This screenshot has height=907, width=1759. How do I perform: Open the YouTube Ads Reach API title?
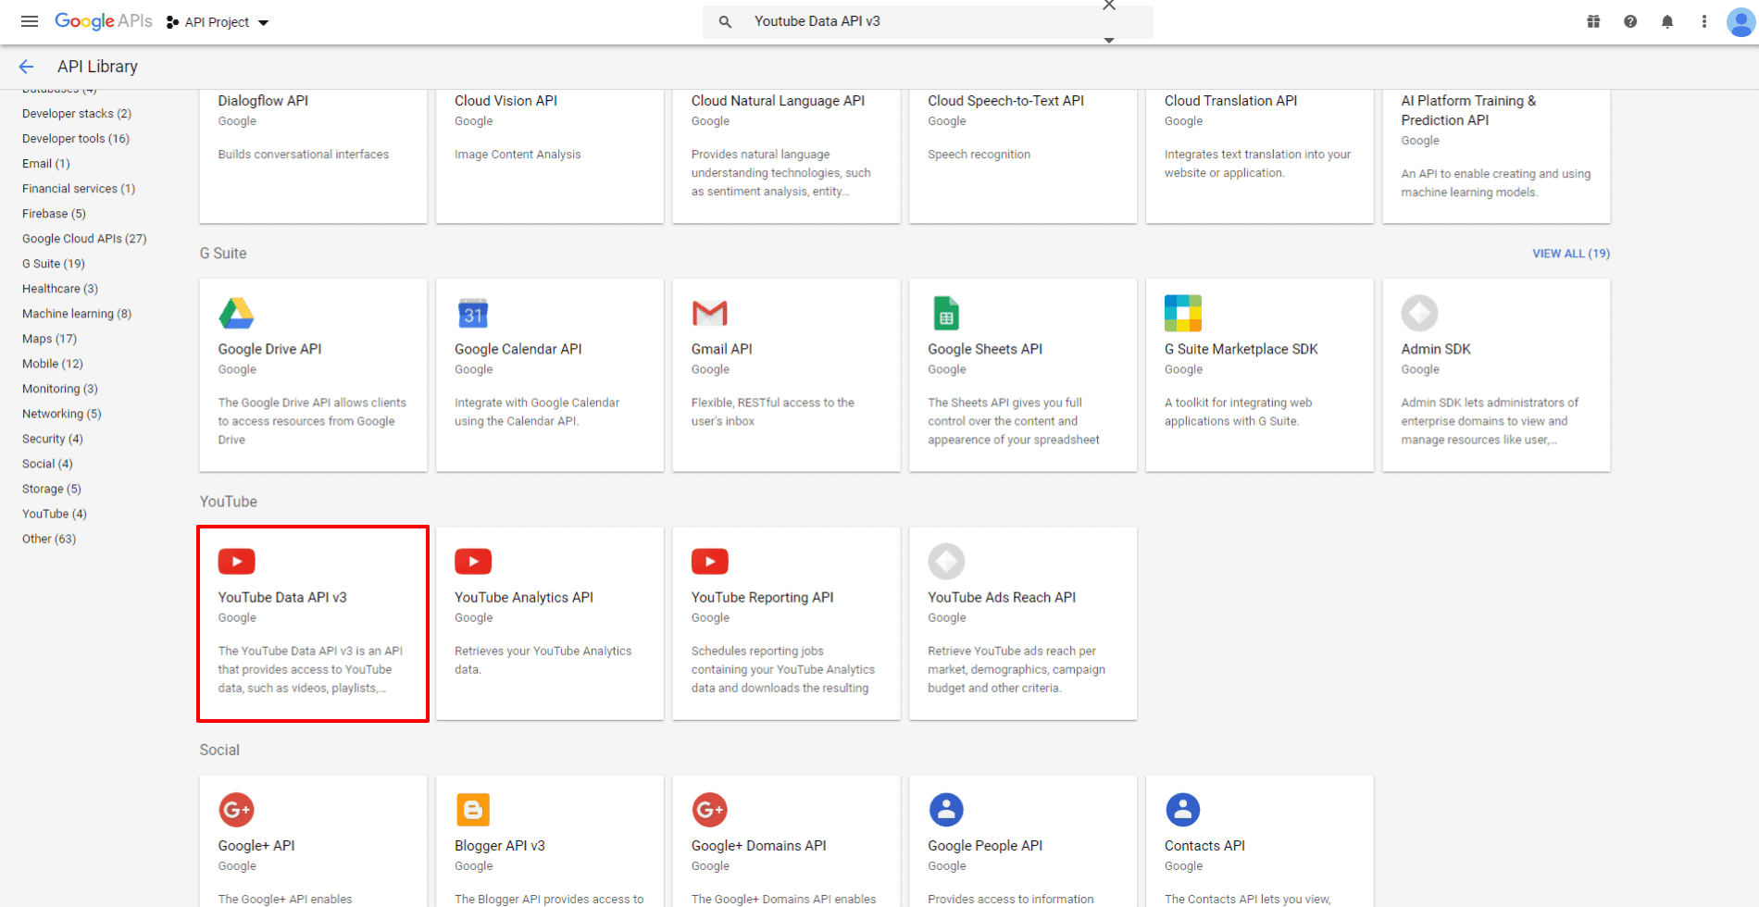(x=1002, y=598)
